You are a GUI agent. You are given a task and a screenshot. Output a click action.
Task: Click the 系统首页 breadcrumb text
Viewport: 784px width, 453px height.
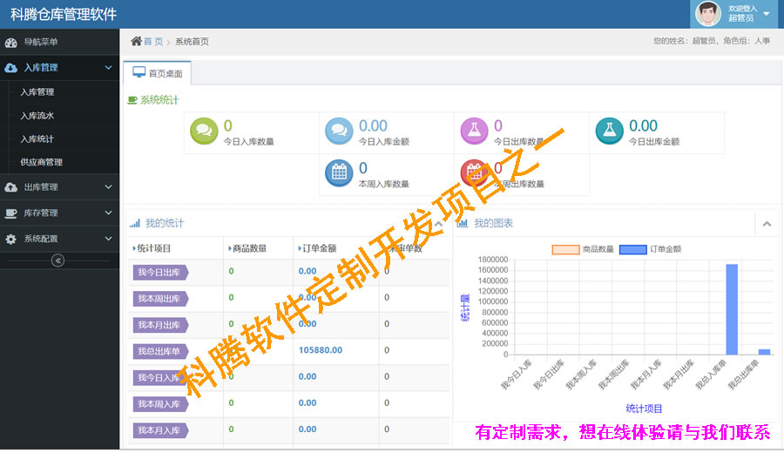(192, 42)
